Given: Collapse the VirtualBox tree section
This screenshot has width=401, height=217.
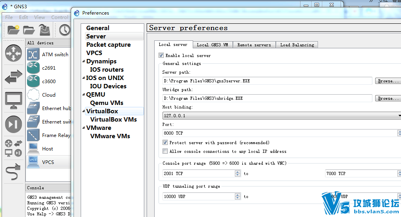Looking at the screenshot, I should (x=83, y=111).
